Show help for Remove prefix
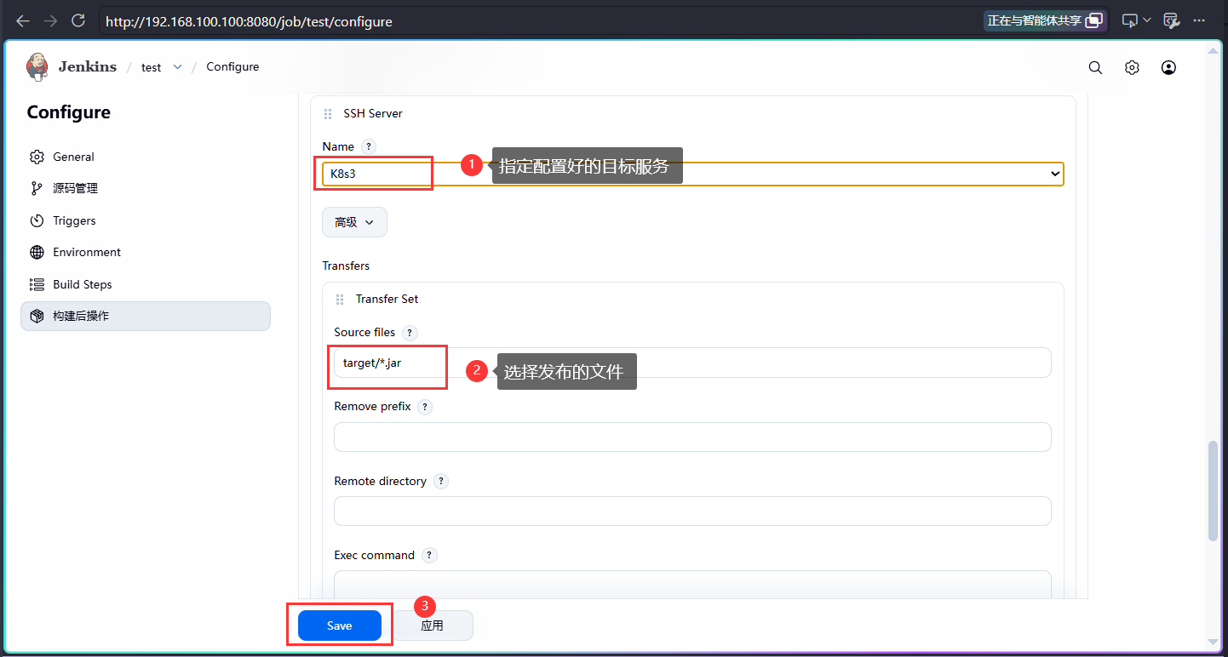The height and width of the screenshot is (657, 1228). (x=426, y=407)
